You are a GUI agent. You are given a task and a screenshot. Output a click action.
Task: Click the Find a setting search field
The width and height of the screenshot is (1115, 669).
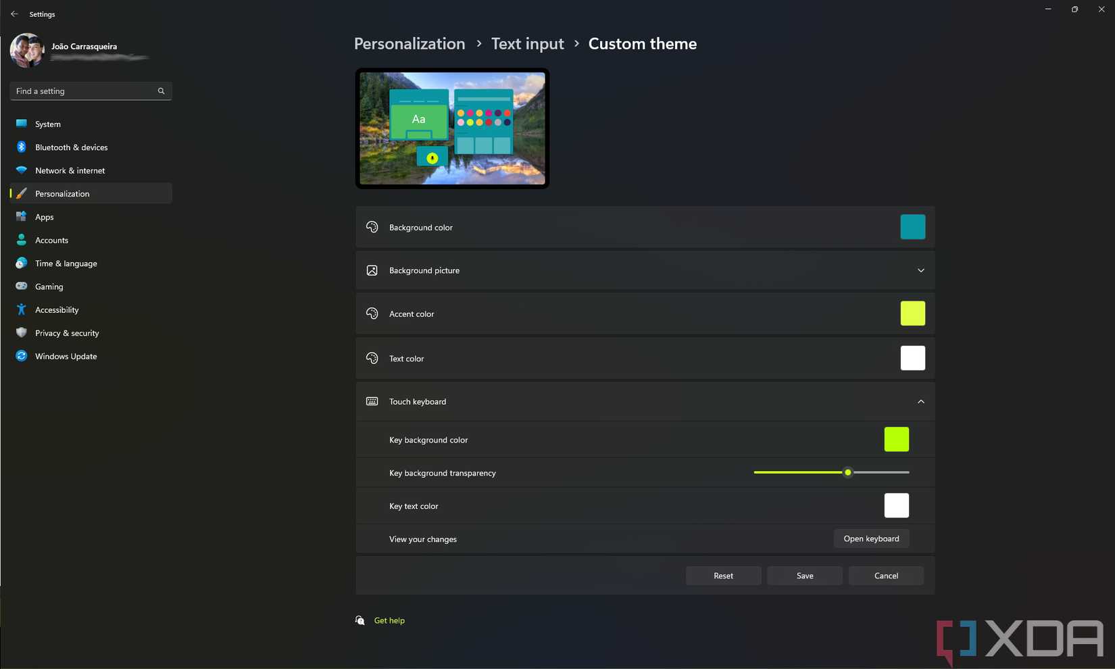[81, 91]
